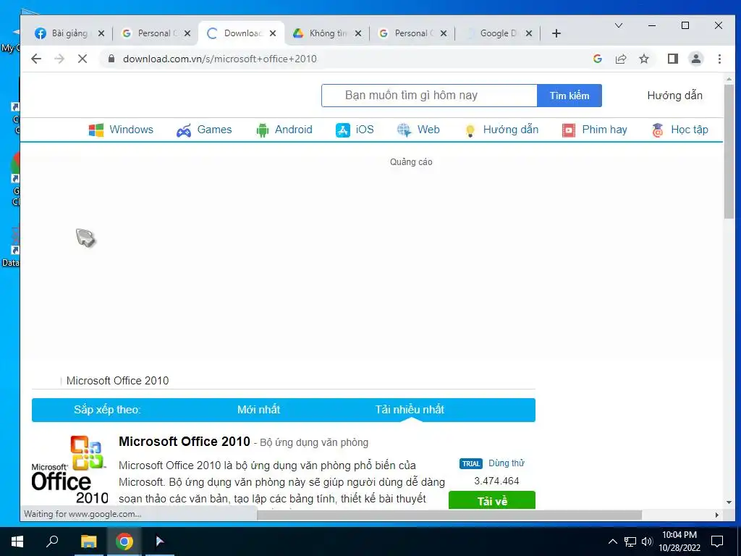This screenshot has width=741, height=556.
Task: Click the horizontal scrollbar thumb
Action: [449, 515]
